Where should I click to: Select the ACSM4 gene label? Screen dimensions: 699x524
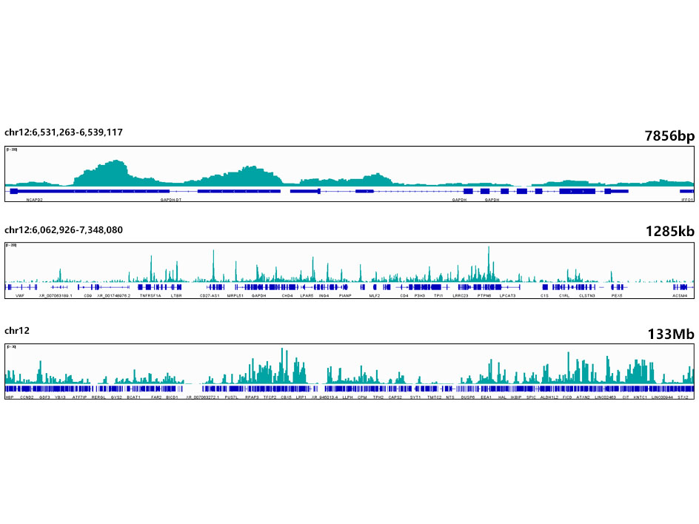point(680,295)
